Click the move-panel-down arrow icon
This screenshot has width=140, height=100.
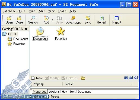126,78
